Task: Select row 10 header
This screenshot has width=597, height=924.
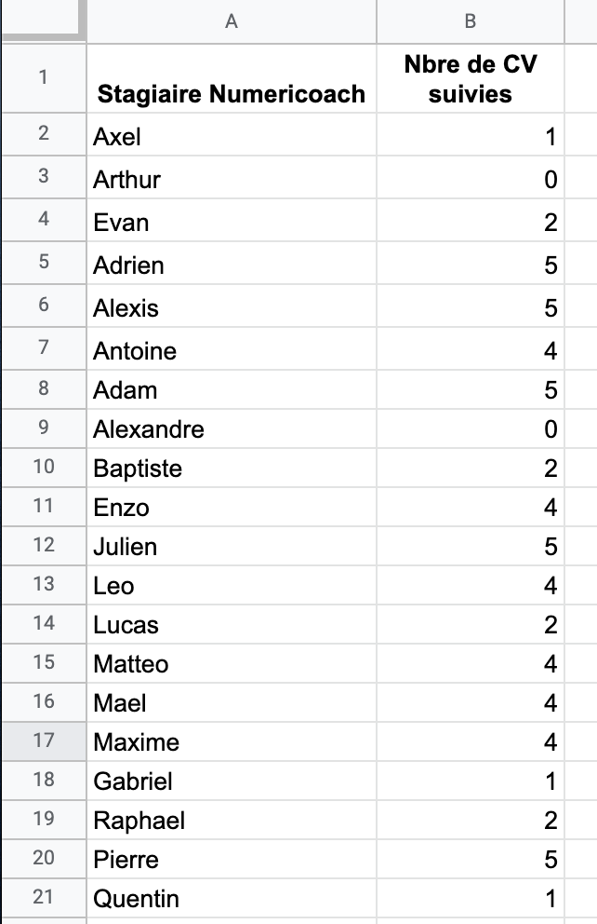Action: point(44,468)
